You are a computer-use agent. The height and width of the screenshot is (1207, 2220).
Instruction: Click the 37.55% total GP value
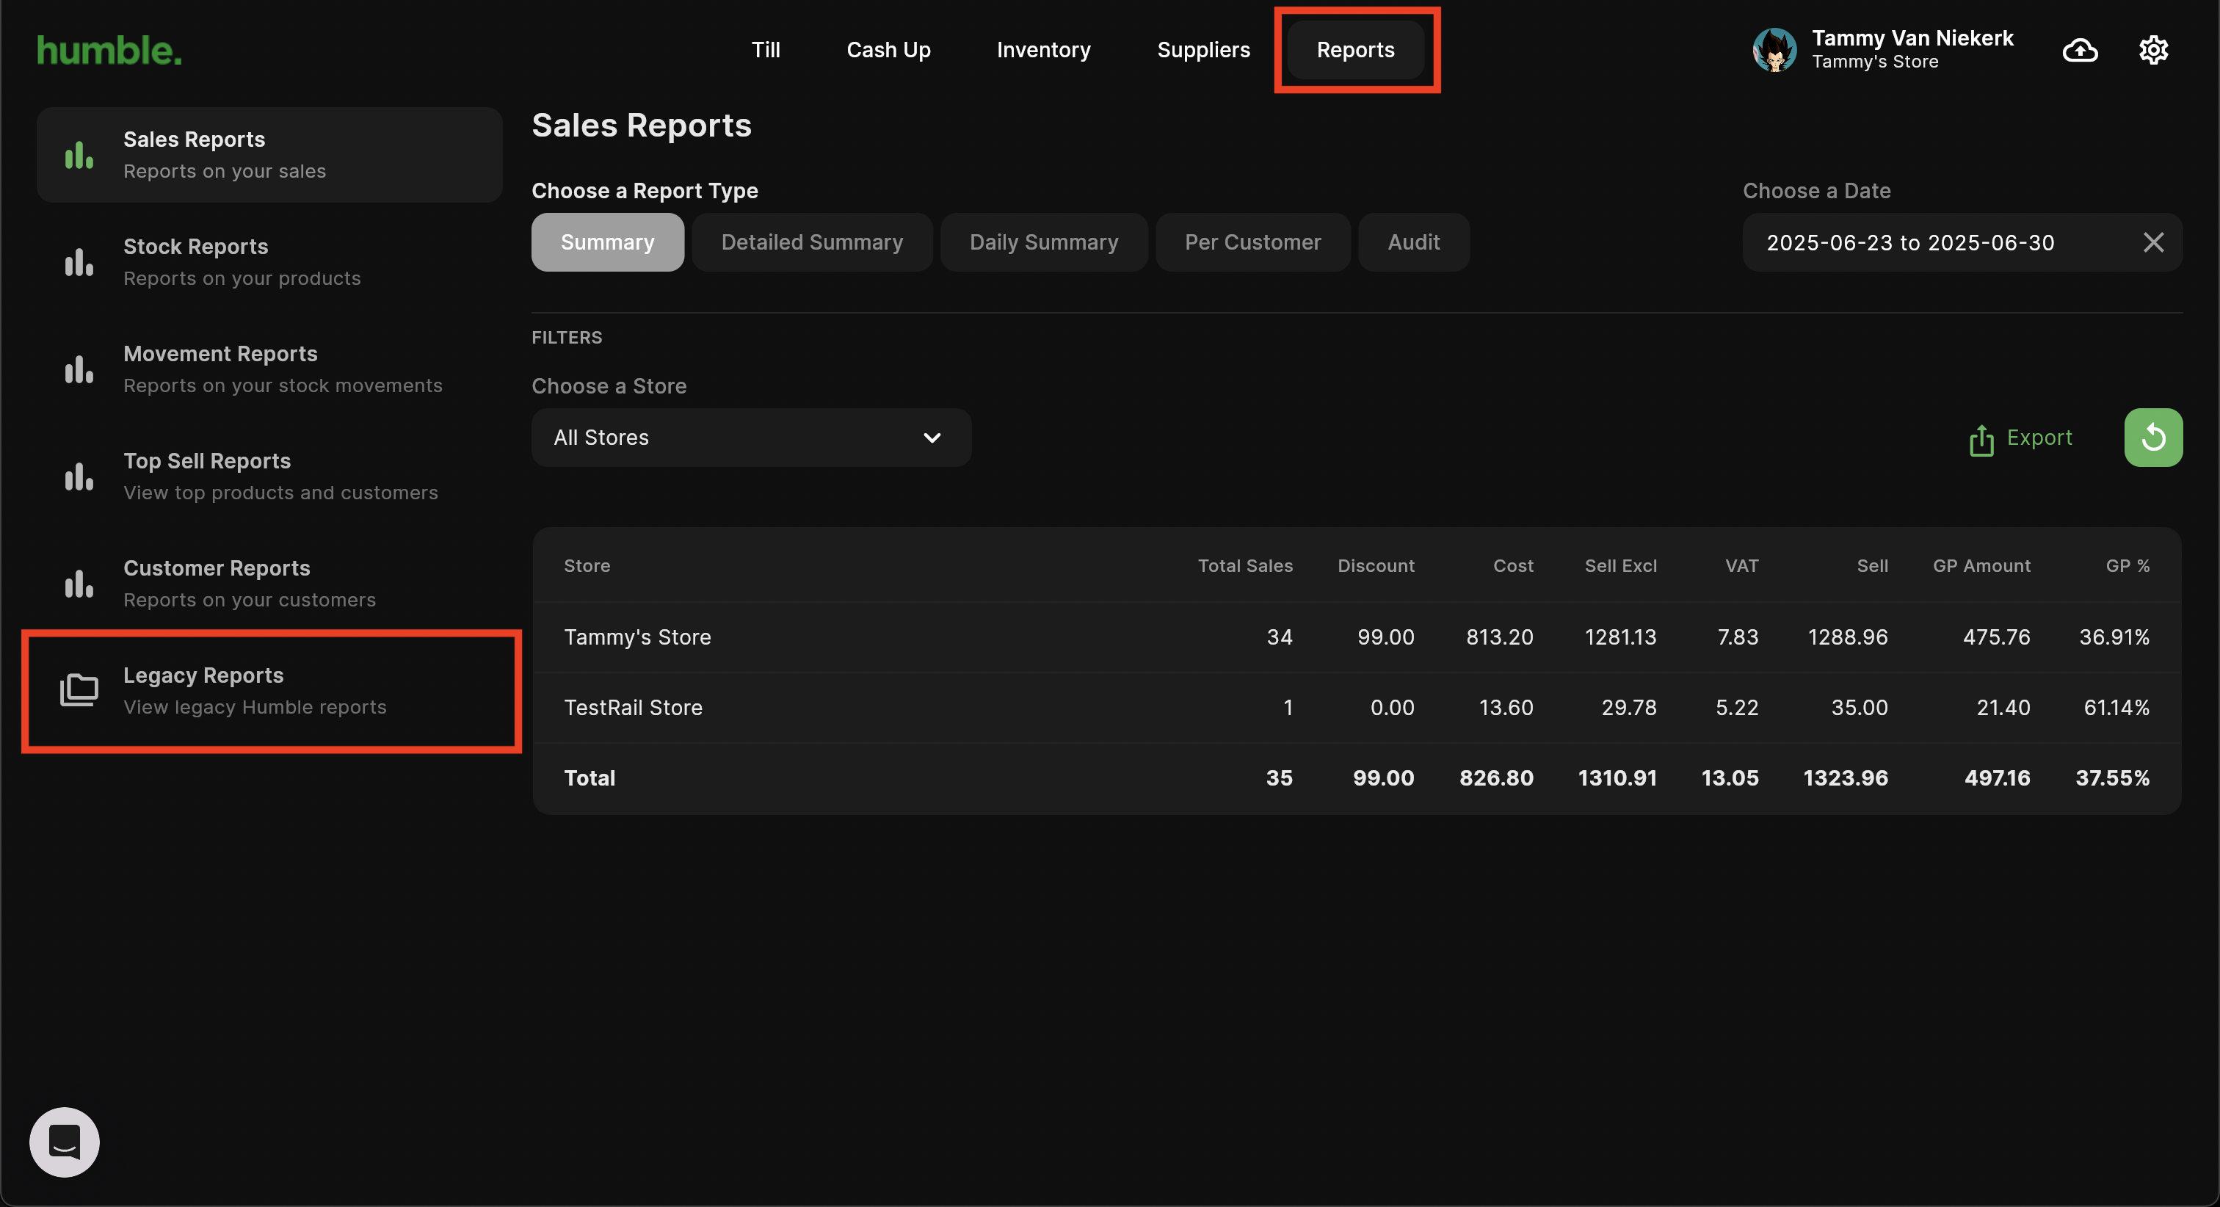click(2112, 778)
